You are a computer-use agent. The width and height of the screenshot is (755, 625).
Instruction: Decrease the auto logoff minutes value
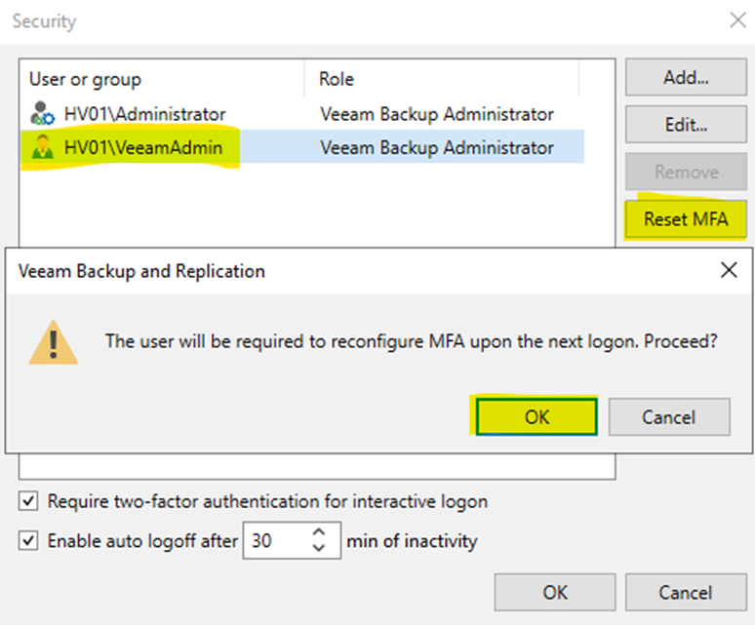point(319,548)
